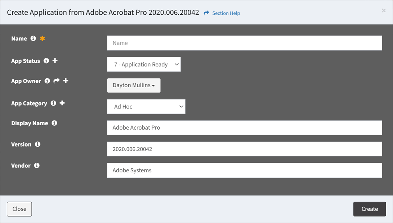This screenshot has width=393, height=223.
Task: Click the info icon beside App Status
Action: pyautogui.click(x=46, y=61)
